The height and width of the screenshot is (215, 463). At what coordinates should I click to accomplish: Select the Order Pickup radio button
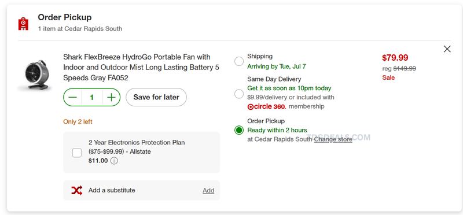click(x=239, y=130)
